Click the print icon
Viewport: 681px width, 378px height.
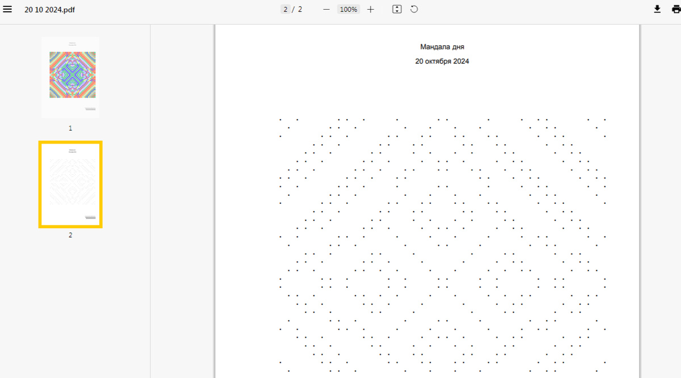pos(676,9)
